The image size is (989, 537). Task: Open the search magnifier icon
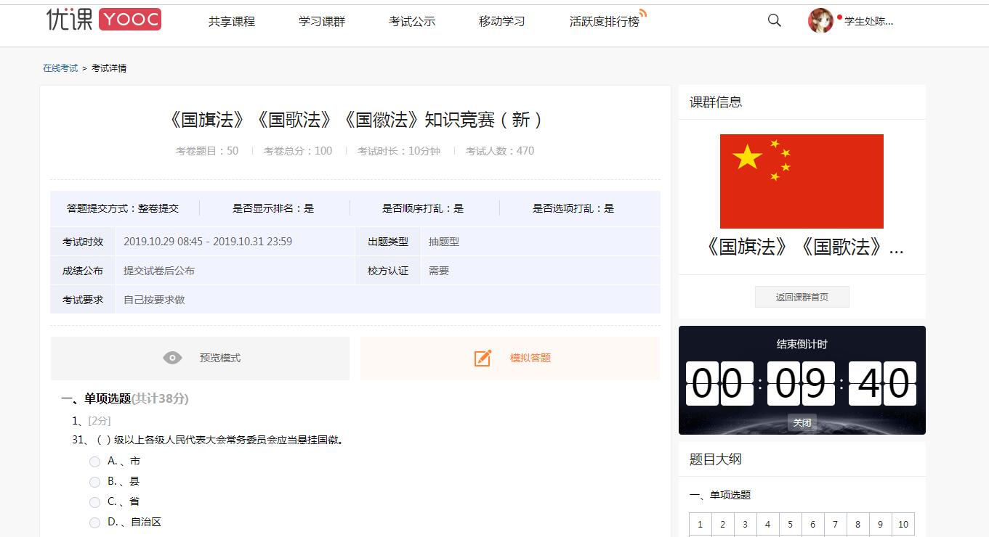coord(775,21)
